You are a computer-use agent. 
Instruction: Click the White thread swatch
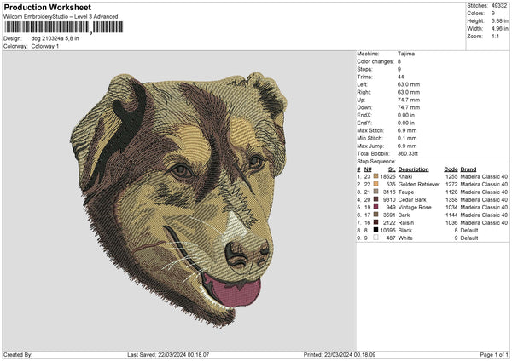click(x=375, y=238)
